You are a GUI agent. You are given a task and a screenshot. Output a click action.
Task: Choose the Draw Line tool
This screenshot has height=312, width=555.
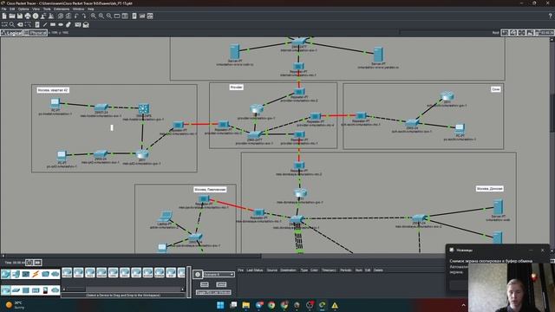click(45, 25)
